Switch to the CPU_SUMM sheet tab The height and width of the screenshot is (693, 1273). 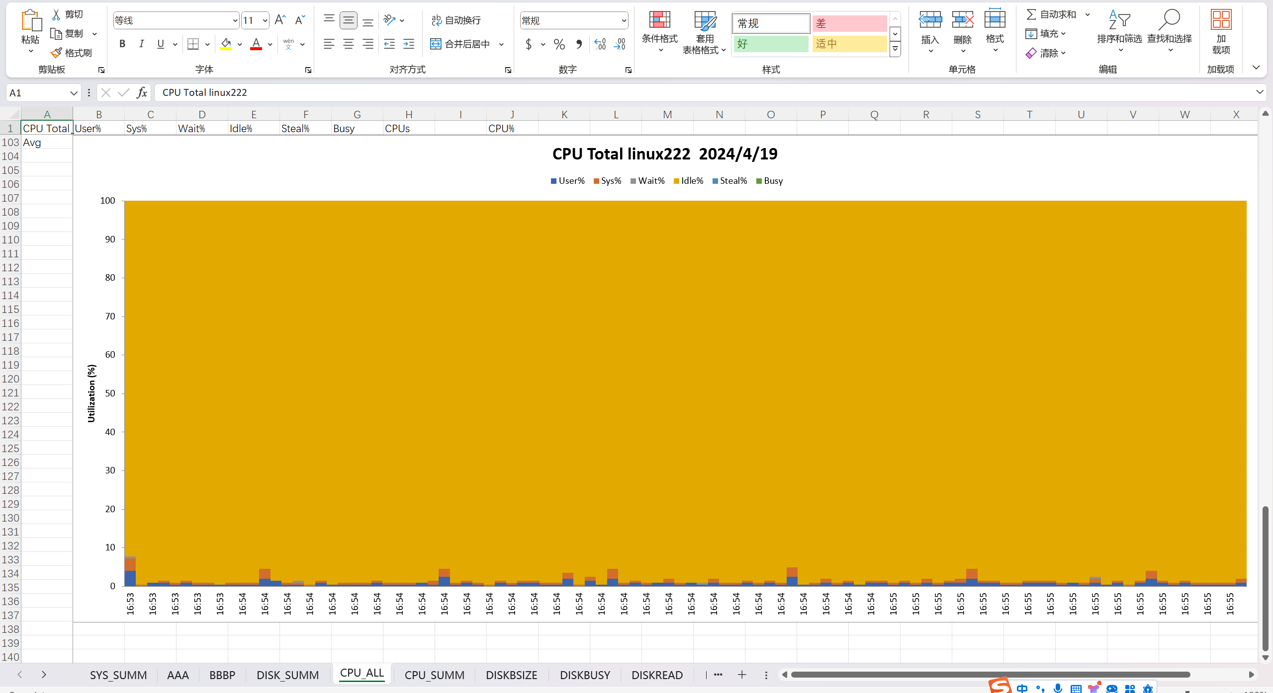[x=434, y=675]
